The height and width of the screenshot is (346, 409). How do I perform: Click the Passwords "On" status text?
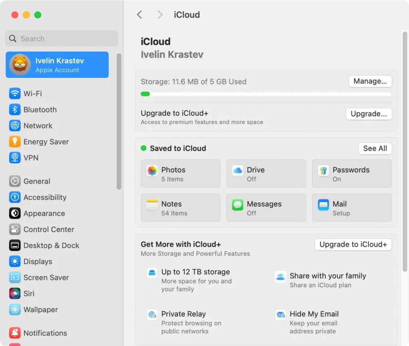coord(337,179)
